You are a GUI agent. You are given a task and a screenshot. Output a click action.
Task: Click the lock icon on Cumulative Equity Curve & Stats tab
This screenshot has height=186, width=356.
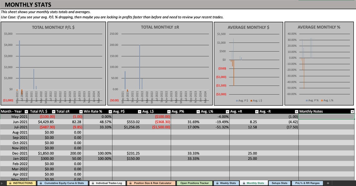click(41, 183)
